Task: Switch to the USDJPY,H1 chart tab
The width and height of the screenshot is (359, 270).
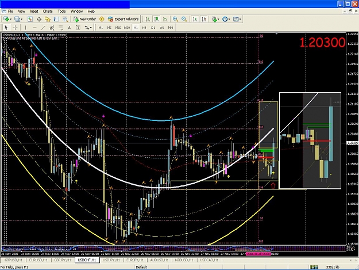Action: (111, 260)
